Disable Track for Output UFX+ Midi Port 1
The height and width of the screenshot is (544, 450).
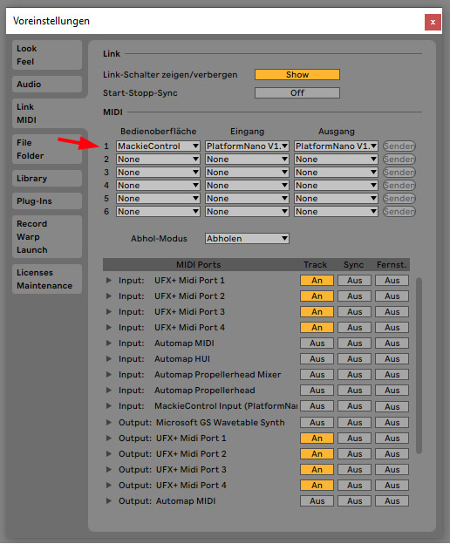pos(317,439)
